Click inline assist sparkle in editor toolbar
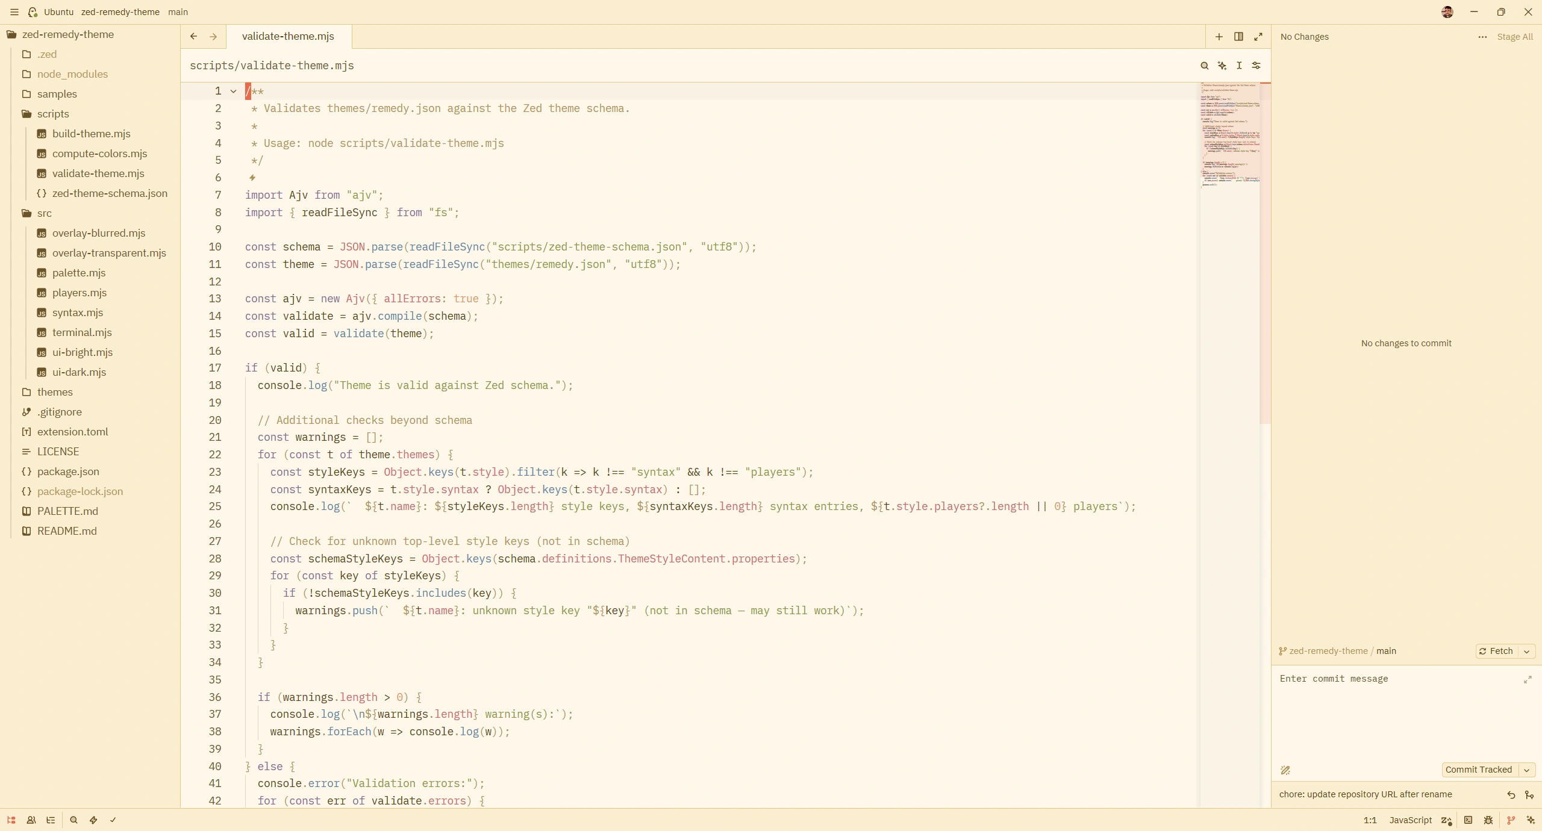This screenshot has width=1542, height=831. (1222, 66)
